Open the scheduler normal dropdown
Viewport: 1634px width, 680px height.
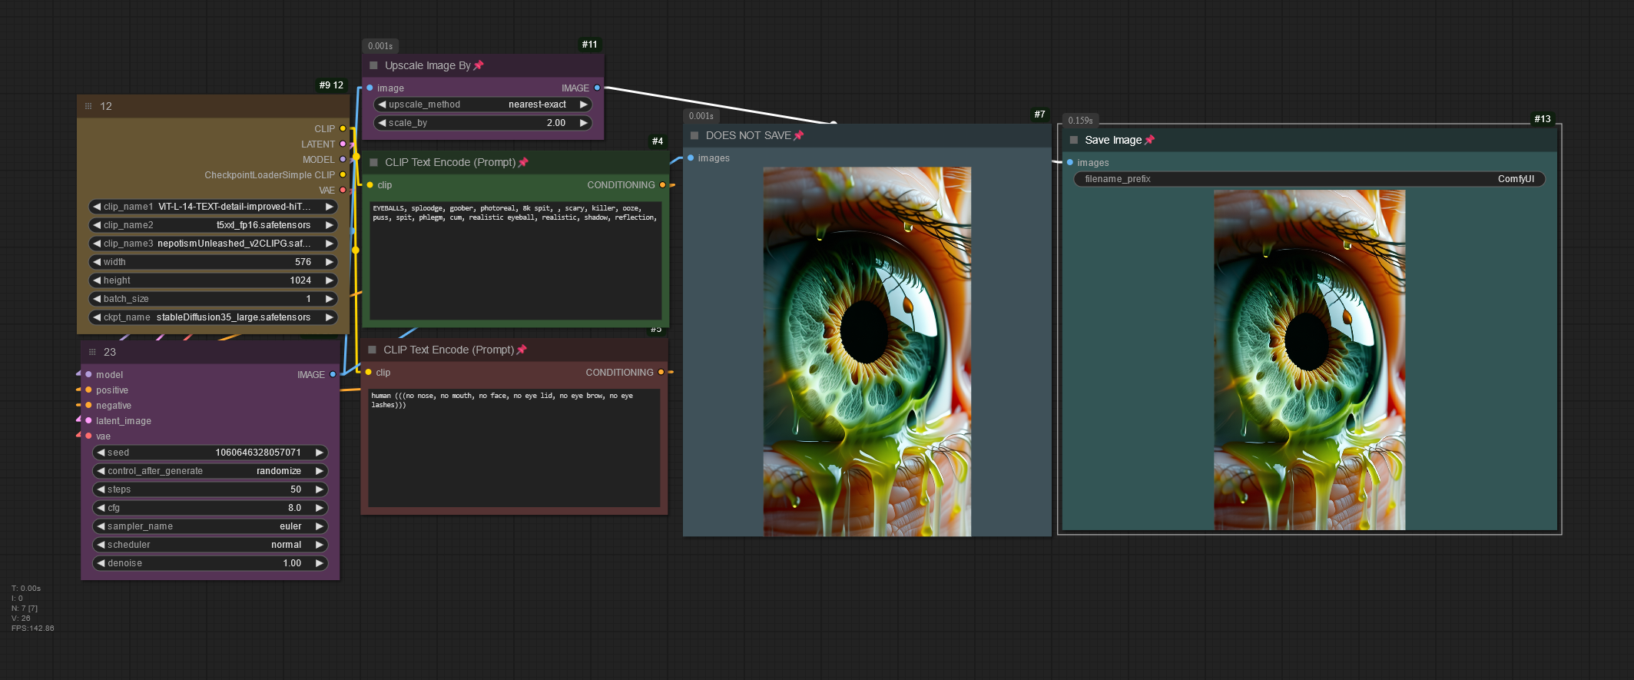click(x=210, y=545)
